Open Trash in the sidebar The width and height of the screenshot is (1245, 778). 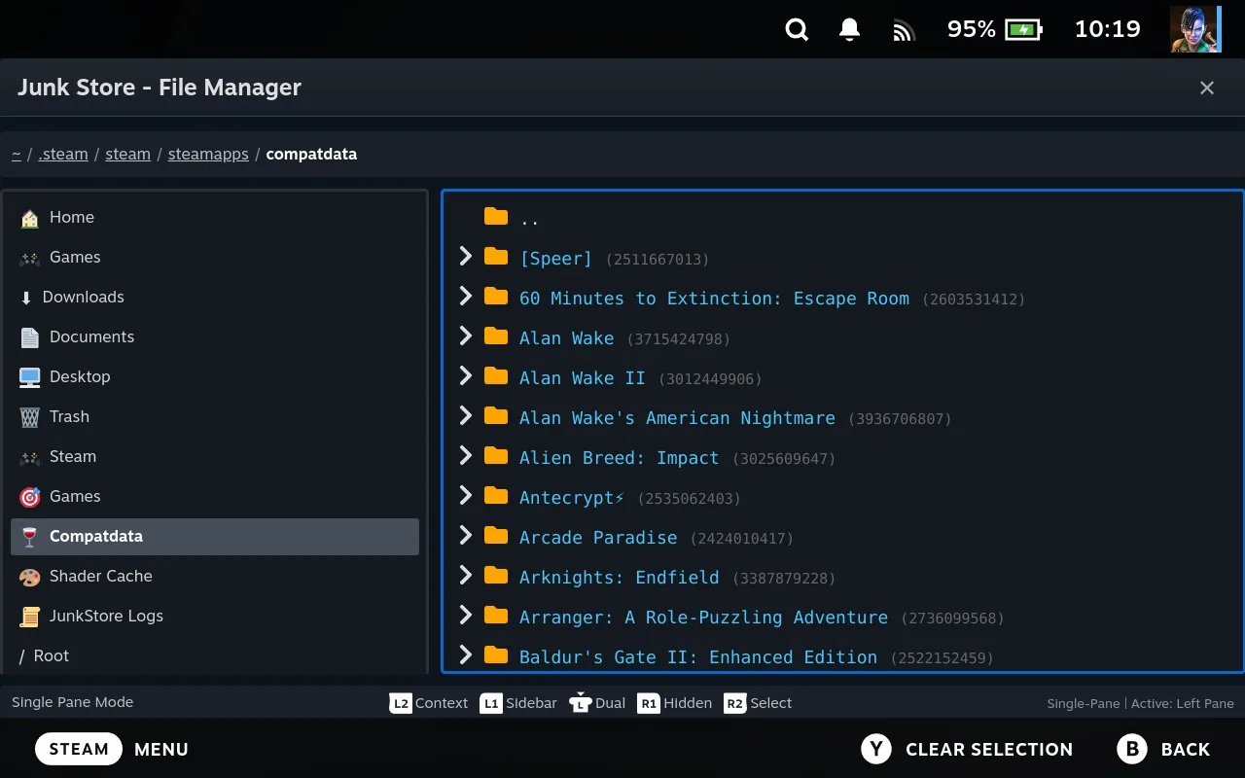point(215,416)
